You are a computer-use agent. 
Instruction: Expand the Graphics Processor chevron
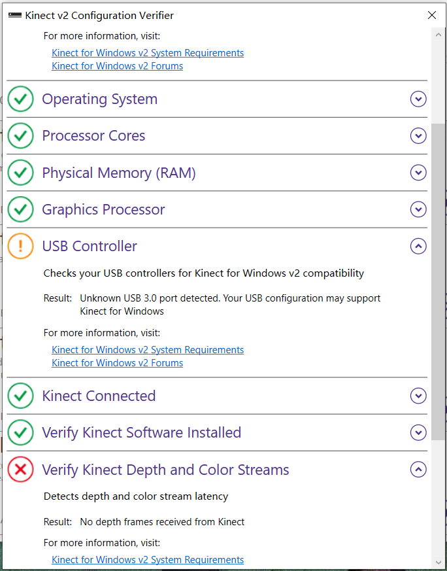(x=418, y=209)
